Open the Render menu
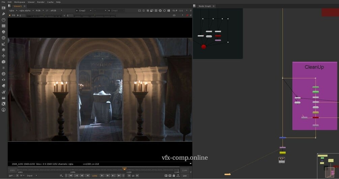 click(40, 2)
